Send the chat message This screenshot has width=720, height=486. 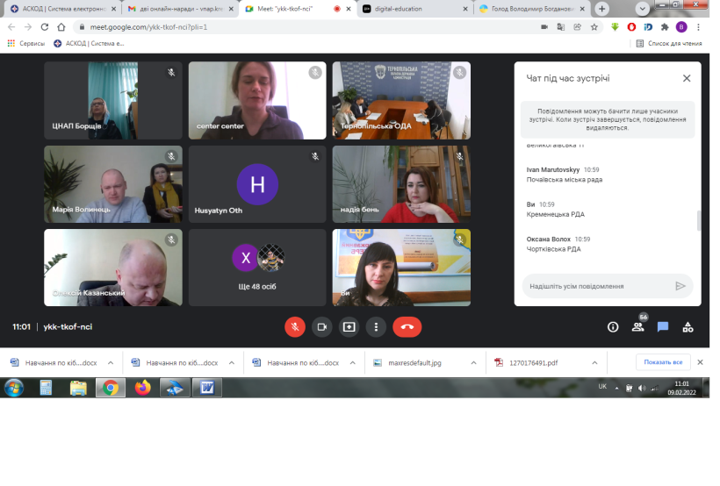(680, 286)
